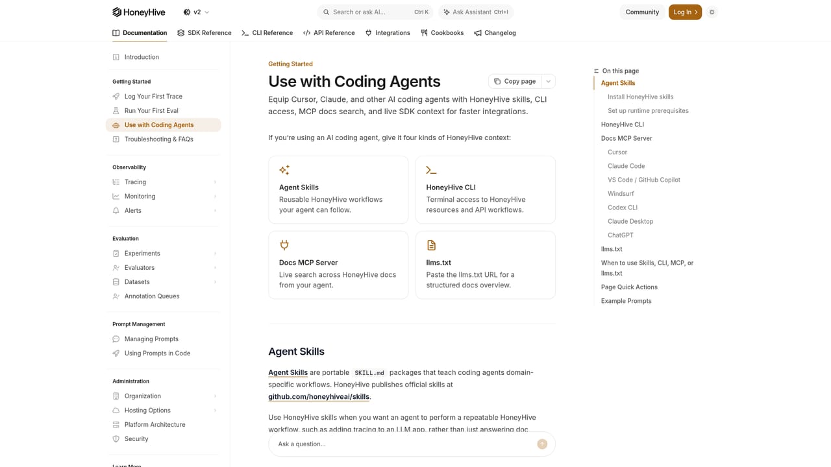Expand the Evaluators section chevron
Screen dimensions: 831x467
pos(215,268)
